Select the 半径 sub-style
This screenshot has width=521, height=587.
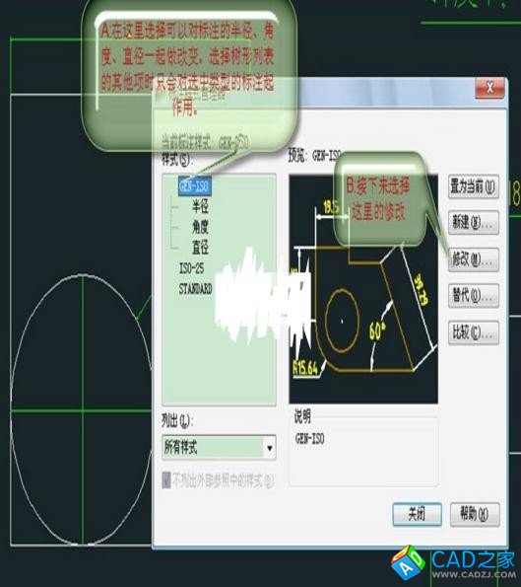click(200, 206)
